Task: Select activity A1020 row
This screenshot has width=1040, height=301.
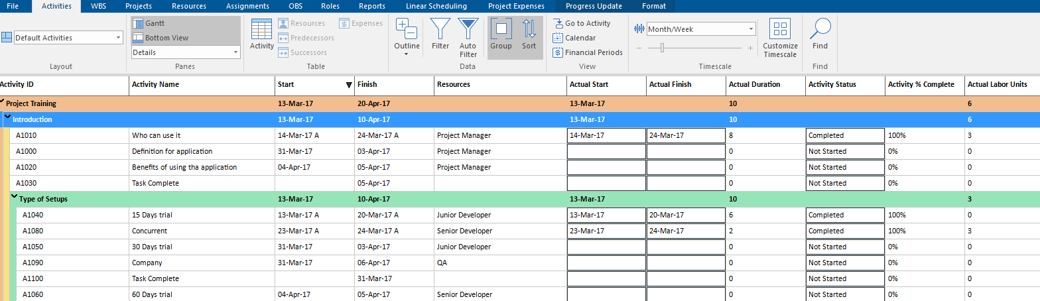Action: click(x=520, y=167)
